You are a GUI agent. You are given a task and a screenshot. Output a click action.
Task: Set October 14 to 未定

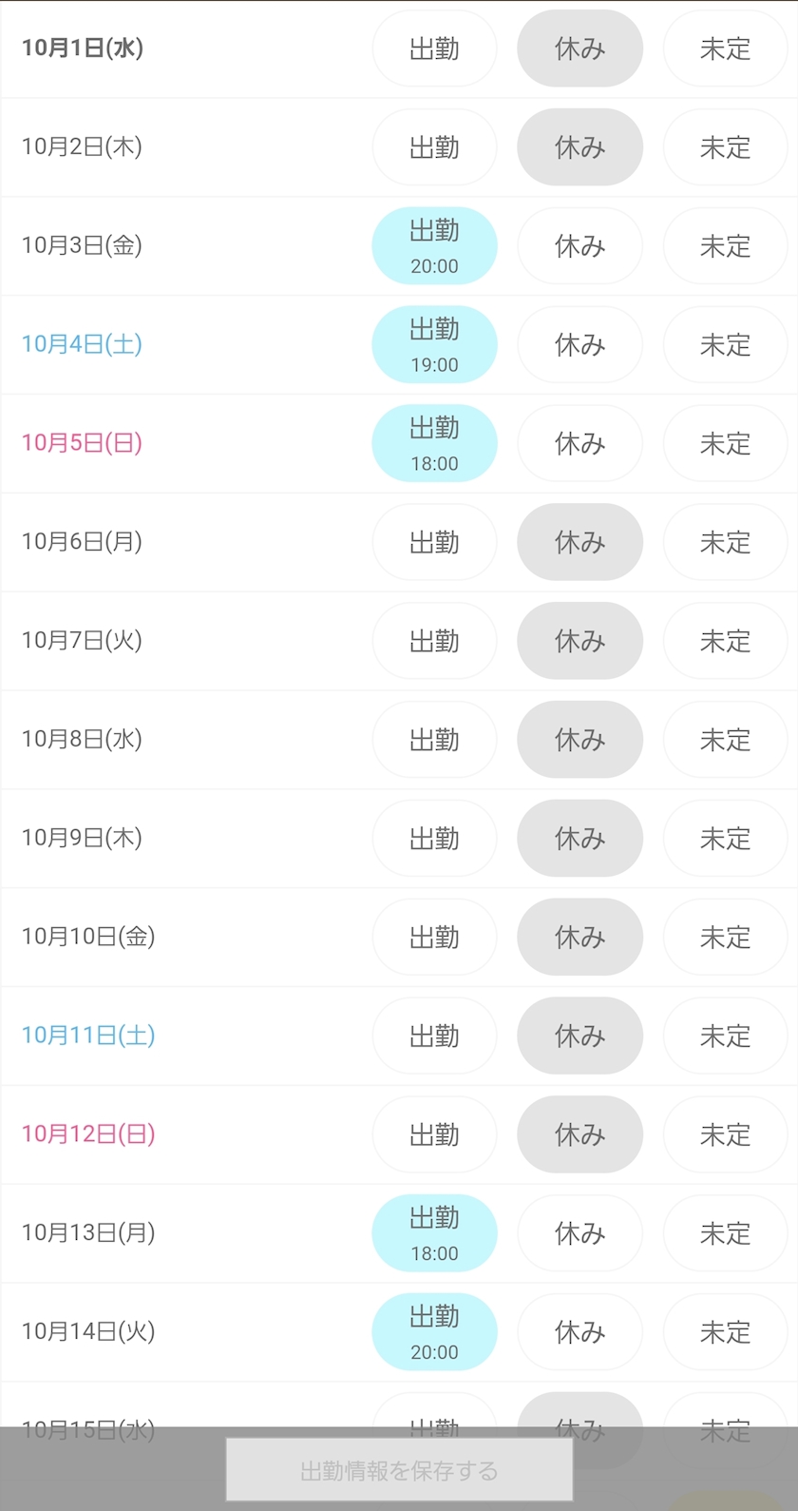click(725, 1332)
